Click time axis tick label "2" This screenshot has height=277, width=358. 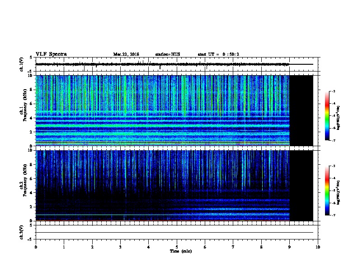92,247
